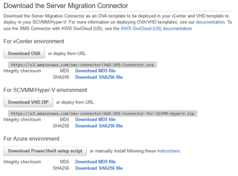Click Download PowerShell setup script button
Image resolution: width=238 pixels, height=176 pixels.
click(45, 151)
